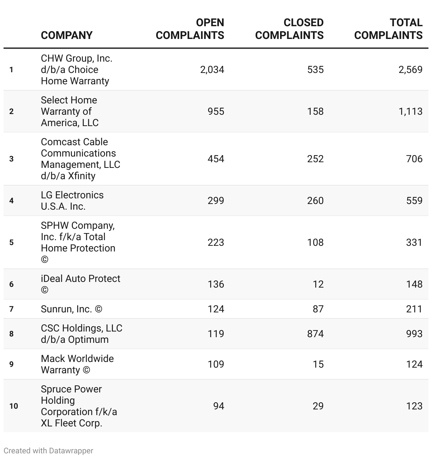This screenshot has height=459, width=432.
Task: Click the Closed Complaints column header
Action: (x=289, y=29)
